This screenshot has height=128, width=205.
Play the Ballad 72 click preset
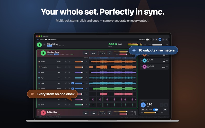tap(145, 61)
